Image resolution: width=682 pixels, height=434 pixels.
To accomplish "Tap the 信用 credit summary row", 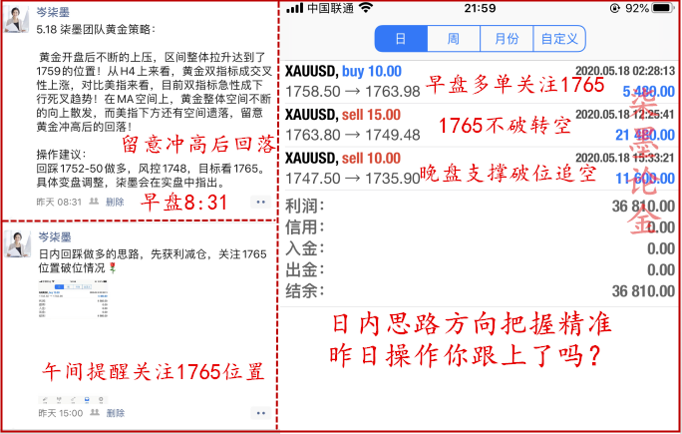I will click(x=480, y=227).
